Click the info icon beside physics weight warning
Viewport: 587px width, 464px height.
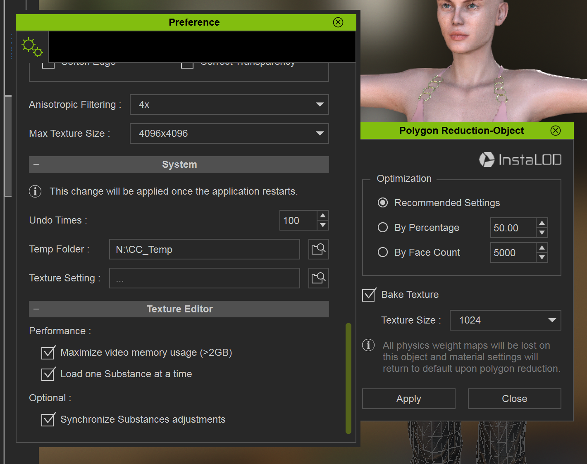368,345
